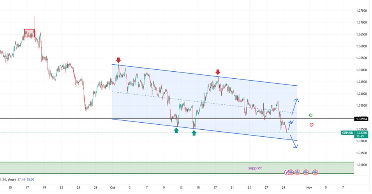Image resolution: width=372 pixels, height=194 pixels.
Task: Click the Oct label on time axis
Action: 112,187
